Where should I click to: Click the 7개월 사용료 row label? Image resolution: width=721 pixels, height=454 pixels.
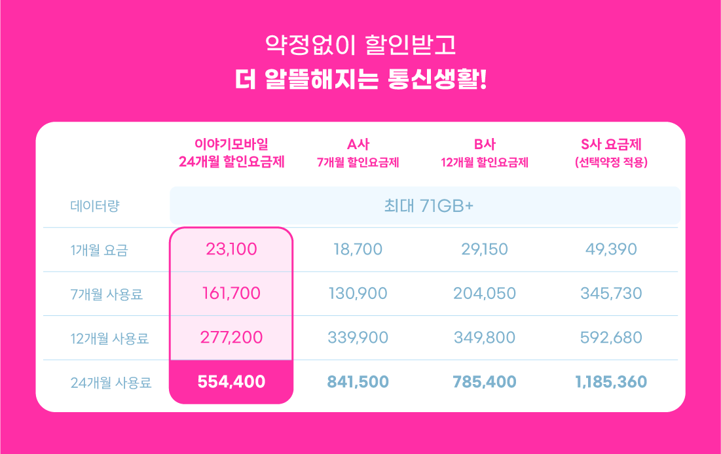point(107,294)
